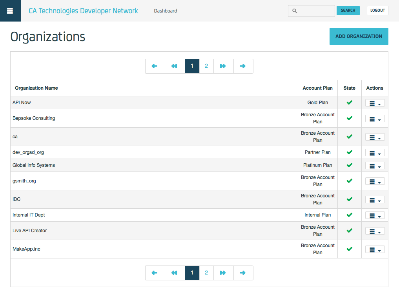Expand Actions menu for Global Info Systems
This screenshot has width=399, height=289.
(375, 166)
